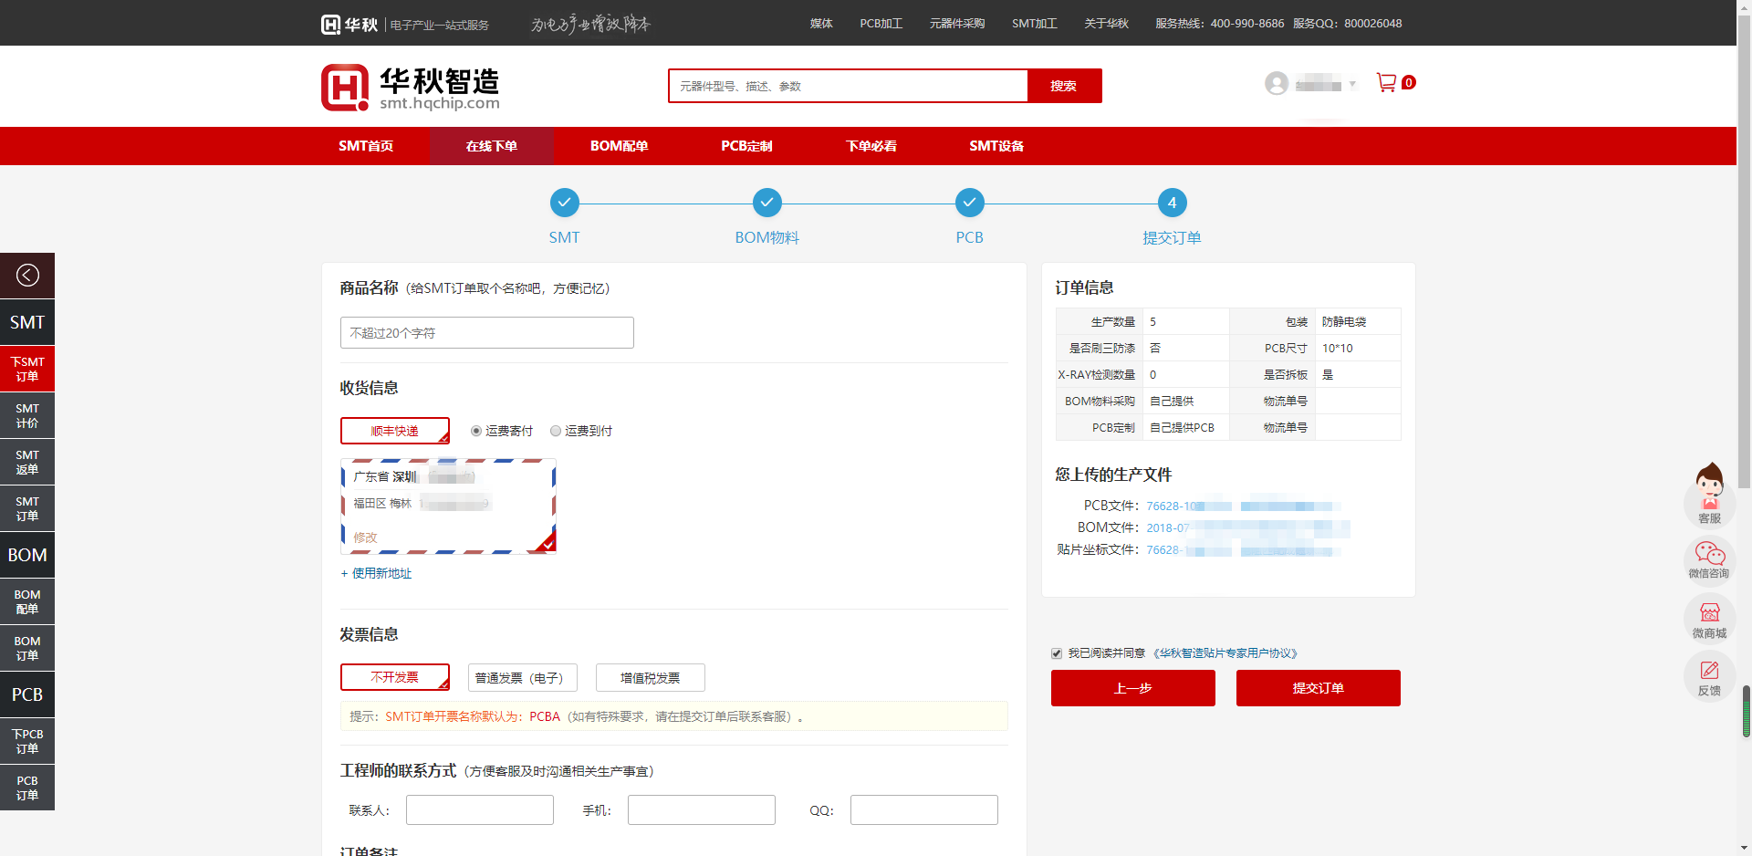The height and width of the screenshot is (856, 1752).
Task: Click the 华秋智造 logo
Action: 411,88
